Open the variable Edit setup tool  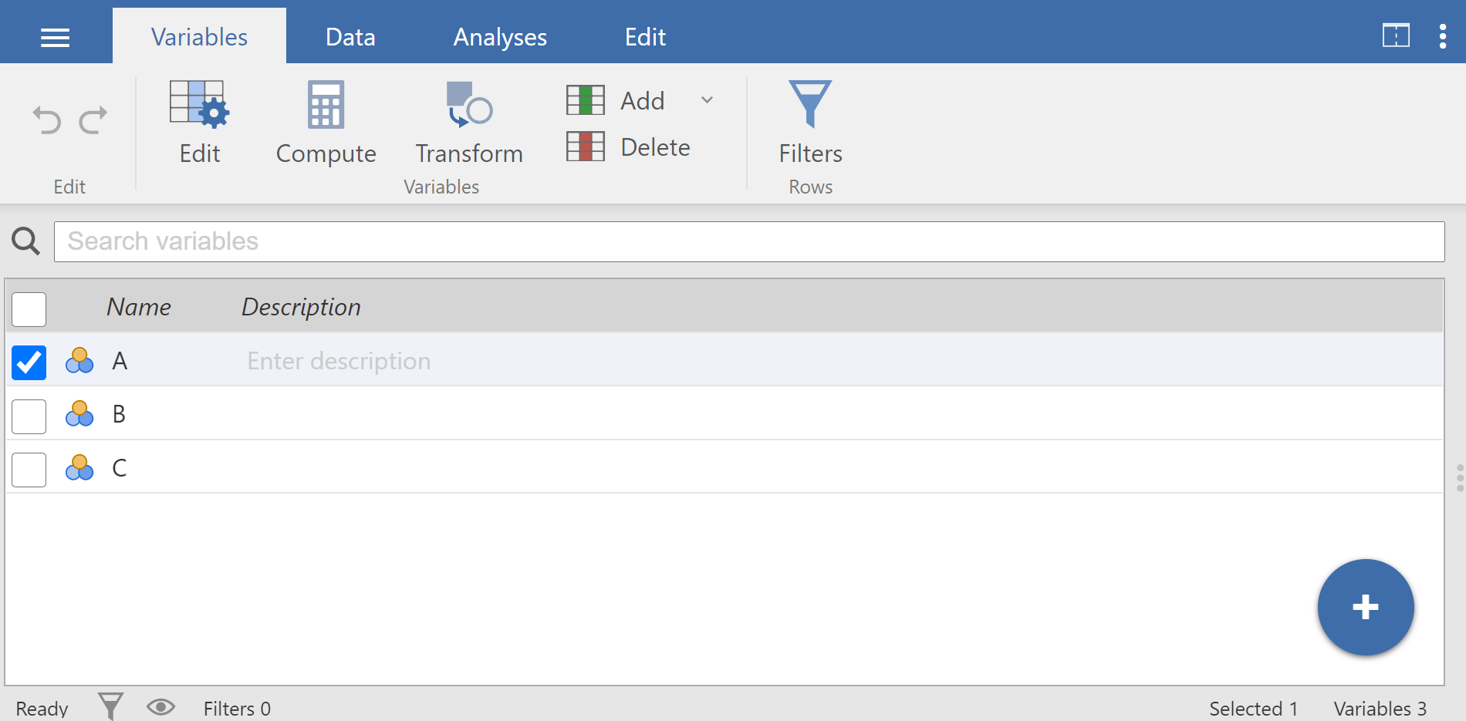(199, 122)
